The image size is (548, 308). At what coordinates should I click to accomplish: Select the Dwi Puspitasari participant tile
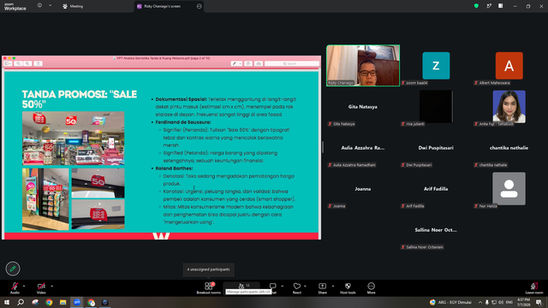436,148
